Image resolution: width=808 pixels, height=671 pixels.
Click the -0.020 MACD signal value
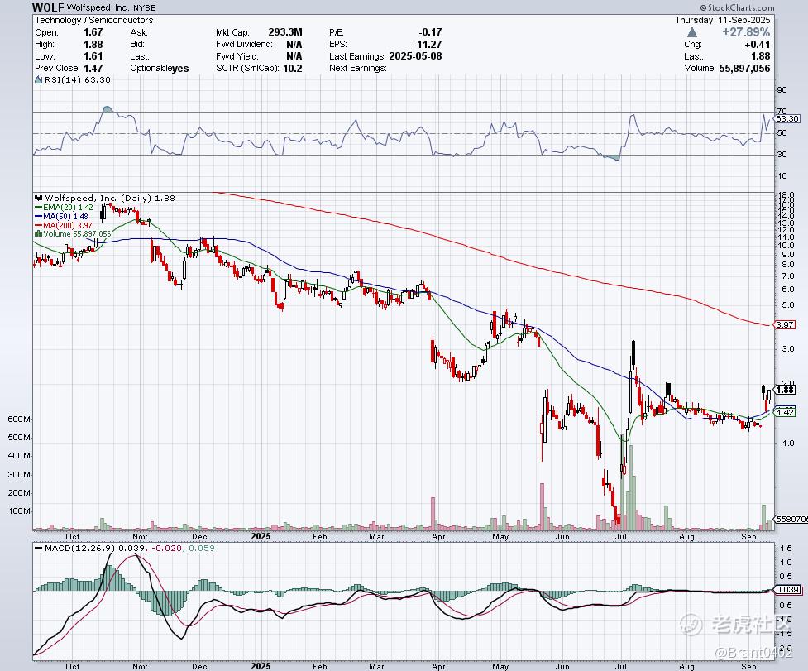[165, 548]
